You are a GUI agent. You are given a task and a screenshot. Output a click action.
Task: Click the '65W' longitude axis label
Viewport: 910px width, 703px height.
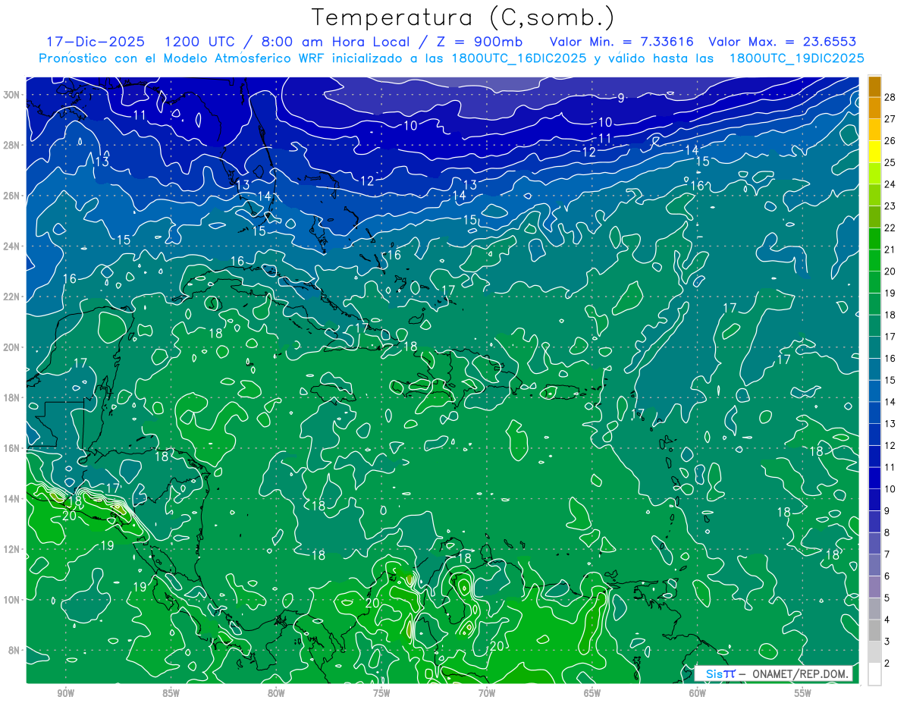[x=592, y=693]
